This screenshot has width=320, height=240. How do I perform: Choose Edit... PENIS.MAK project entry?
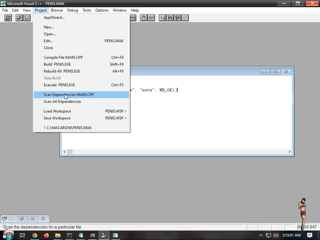tap(82, 41)
